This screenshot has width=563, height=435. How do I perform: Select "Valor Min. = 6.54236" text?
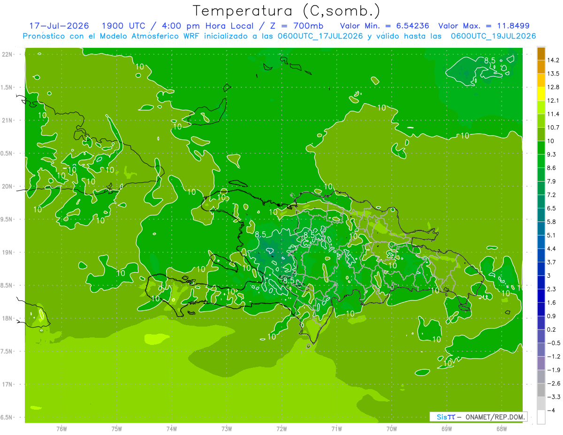[x=385, y=26]
